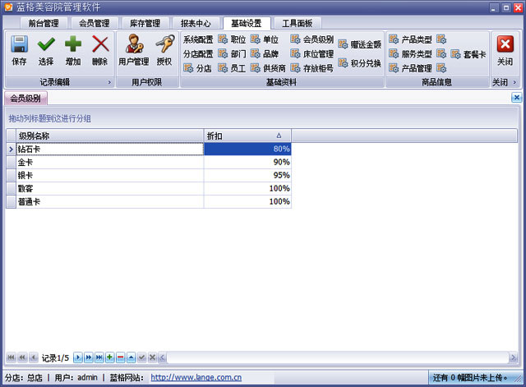Select the 基础设置 ribbon tab
The height and width of the screenshot is (387, 526).
247,23
